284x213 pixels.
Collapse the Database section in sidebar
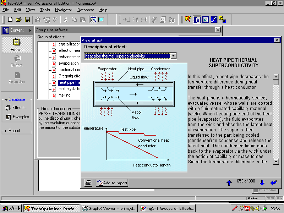point(6,100)
